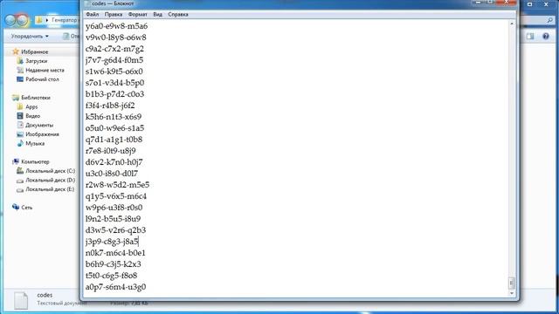The width and height of the screenshot is (559, 314).
Task: Click the Компьютер icon in Explorer sidebar
Action: point(16,161)
